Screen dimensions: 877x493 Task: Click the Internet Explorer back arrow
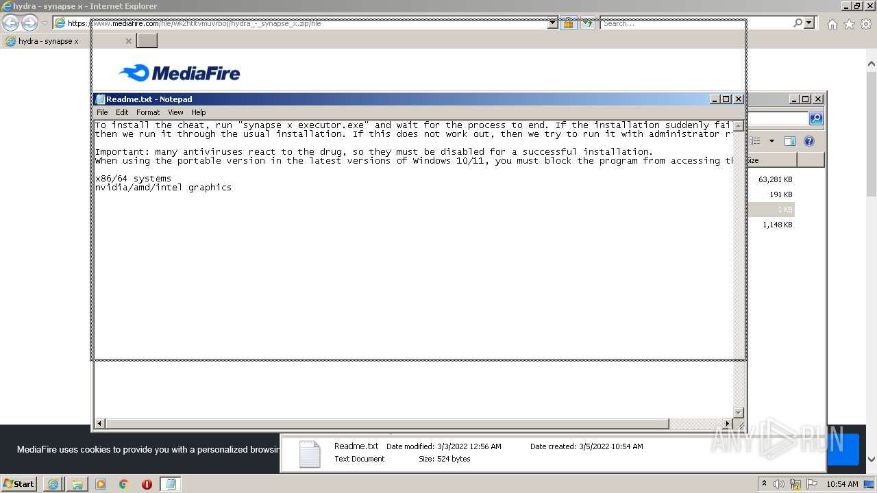pos(10,23)
